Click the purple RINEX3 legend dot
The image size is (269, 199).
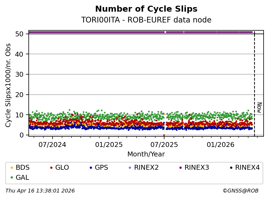click(180, 168)
